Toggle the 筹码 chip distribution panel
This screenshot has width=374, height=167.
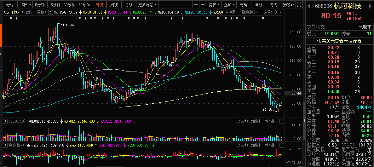[x=244, y=4]
